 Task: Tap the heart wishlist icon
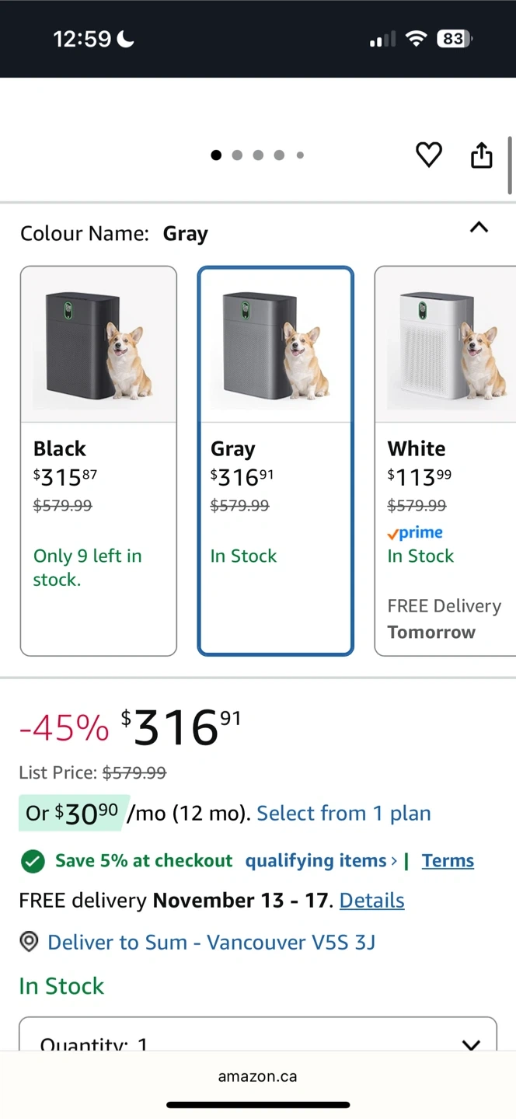coord(429,155)
